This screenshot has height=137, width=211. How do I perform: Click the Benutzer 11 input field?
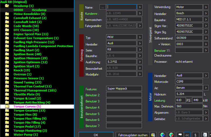189,50
